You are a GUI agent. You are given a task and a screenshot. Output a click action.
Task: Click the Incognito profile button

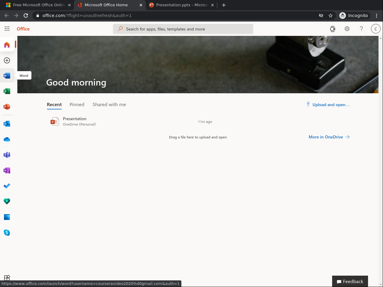pyautogui.click(x=355, y=16)
